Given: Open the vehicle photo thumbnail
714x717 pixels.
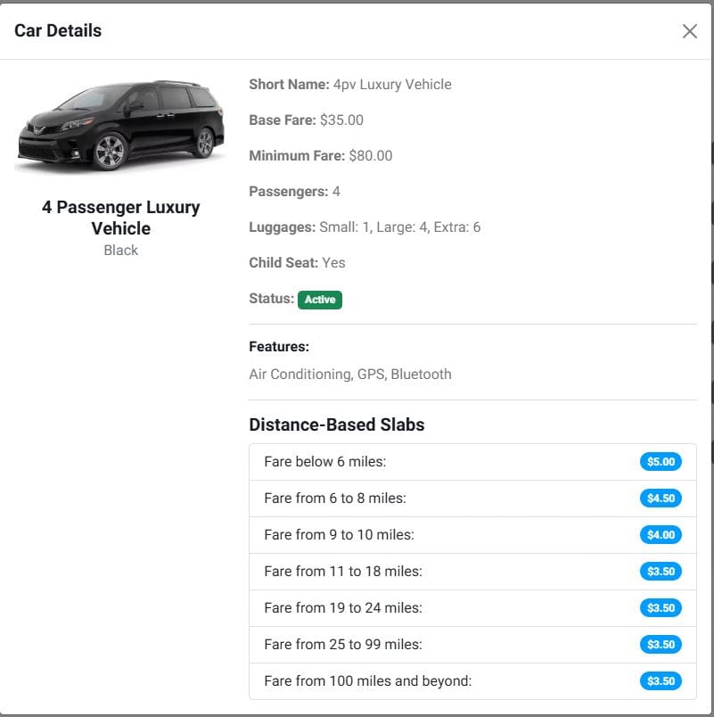Looking at the screenshot, I should click(x=120, y=125).
